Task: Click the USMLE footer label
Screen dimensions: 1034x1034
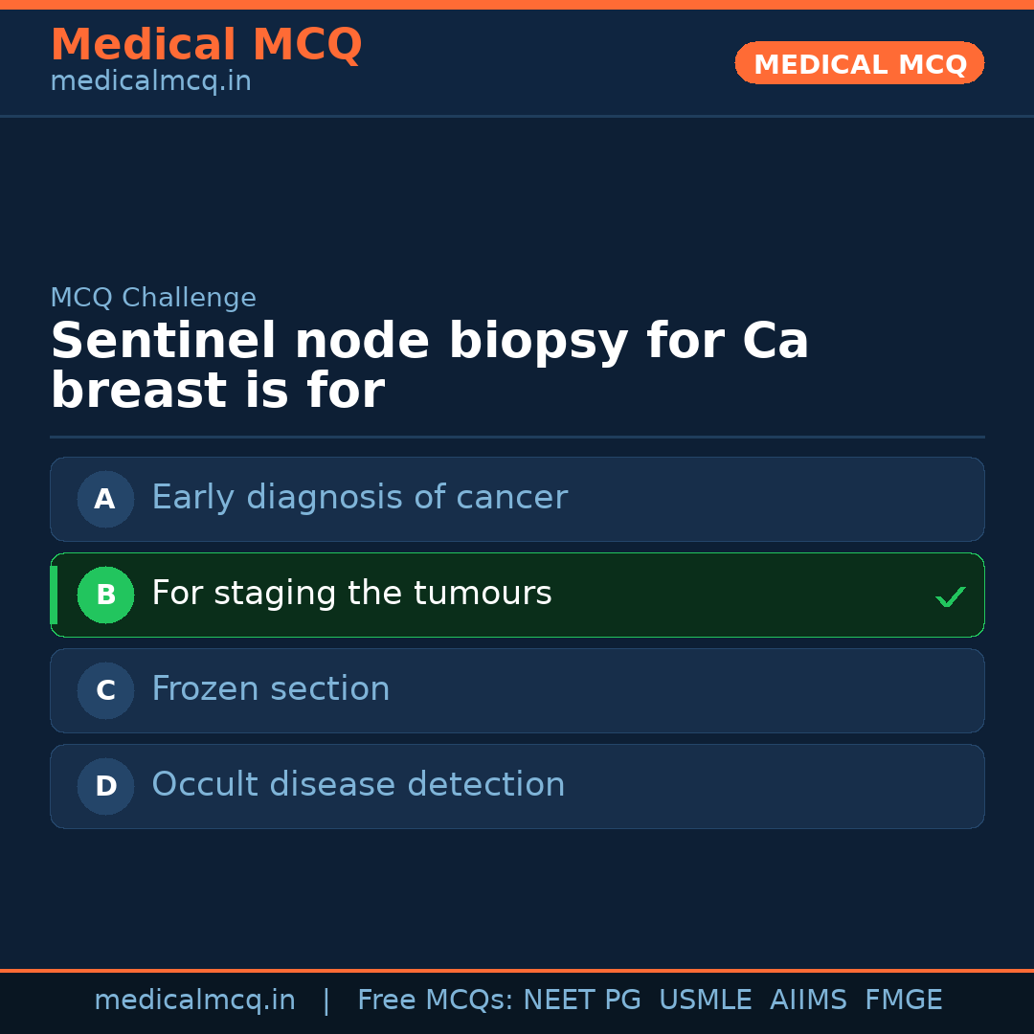Action: tap(705, 1000)
